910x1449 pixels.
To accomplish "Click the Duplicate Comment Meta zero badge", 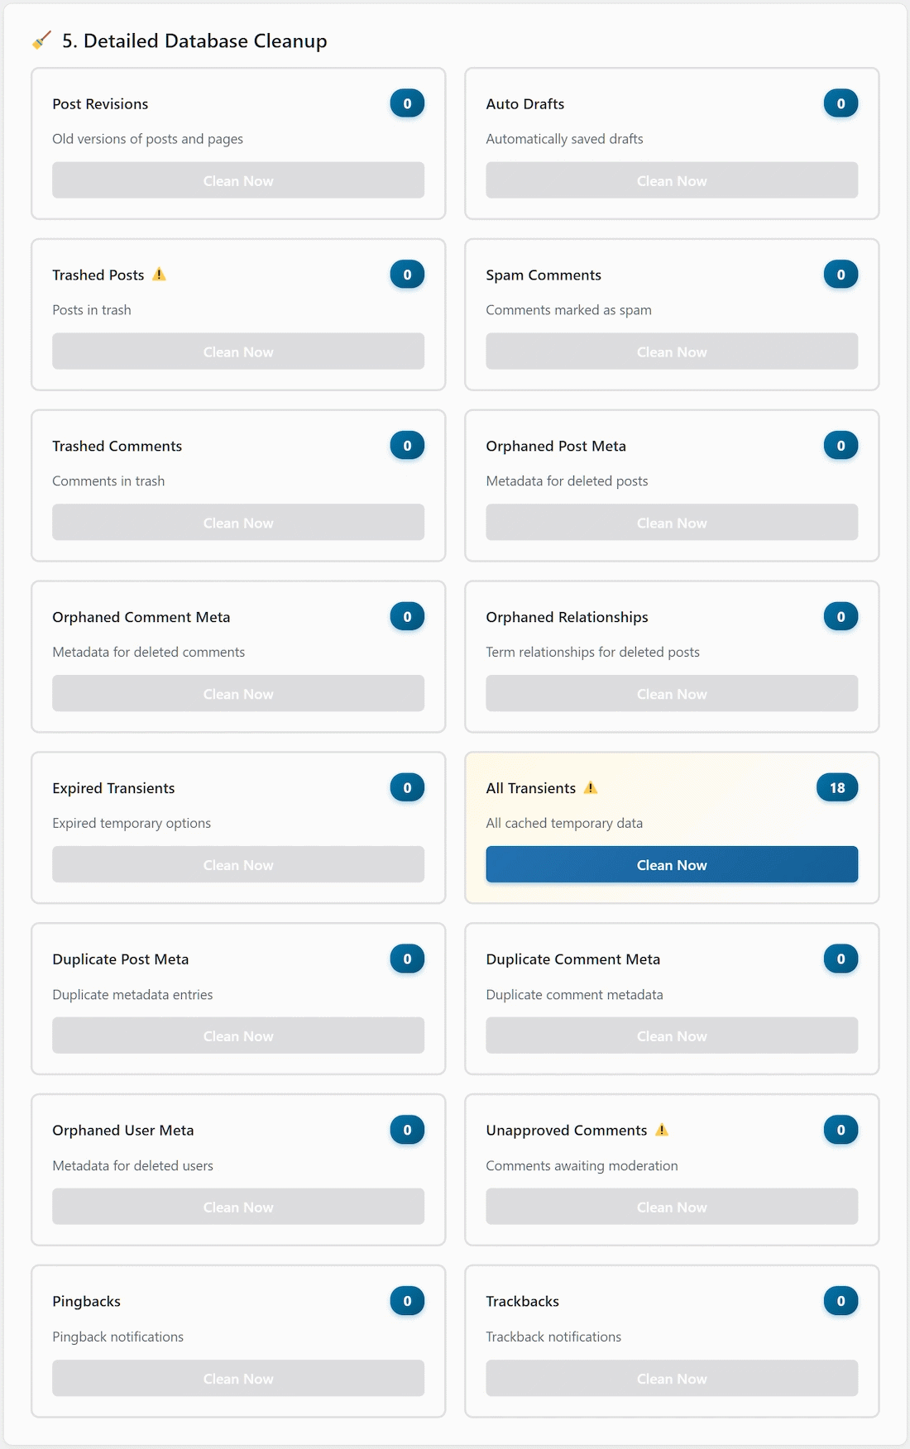I will [x=841, y=959].
